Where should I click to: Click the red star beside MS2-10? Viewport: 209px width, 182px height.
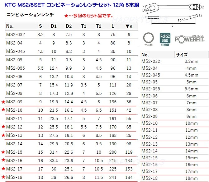point(3,110)
